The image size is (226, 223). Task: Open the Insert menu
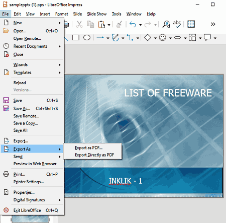tap(45, 14)
